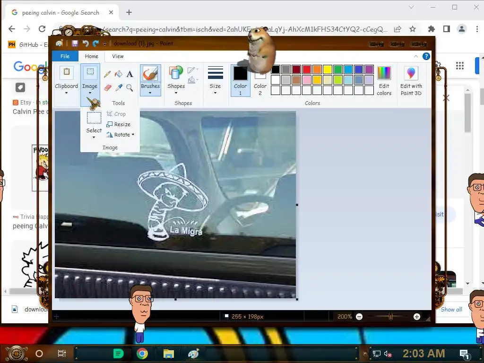Select Color 1 foreground button
The width and height of the screenshot is (484, 363).
coord(240,80)
